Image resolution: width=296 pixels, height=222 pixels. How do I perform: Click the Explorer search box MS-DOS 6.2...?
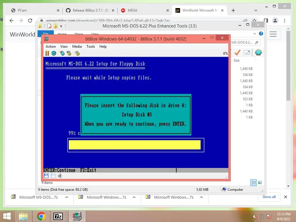click(x=245, y=42)
